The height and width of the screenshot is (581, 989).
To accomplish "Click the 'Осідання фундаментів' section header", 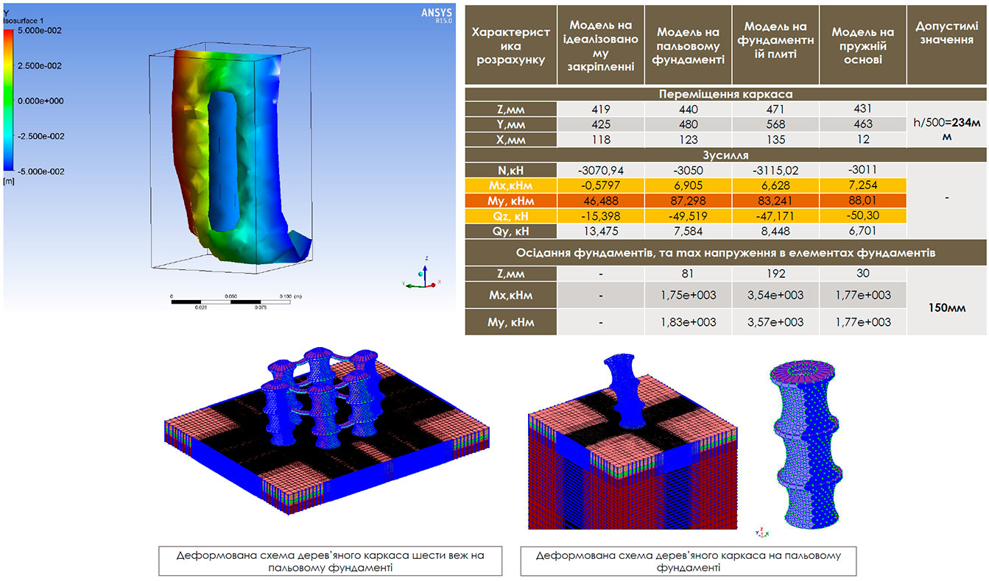I will click(725, 253).
